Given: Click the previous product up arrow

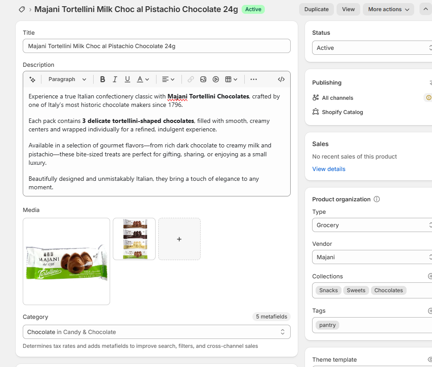Looking at the screenshot, I should click(426, 9).
